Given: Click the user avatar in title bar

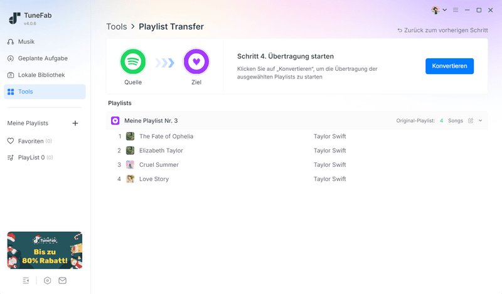Looking at the screenshot, I should pos(435,10).
